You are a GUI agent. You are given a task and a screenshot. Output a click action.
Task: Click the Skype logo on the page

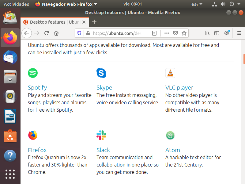click(101, 73)
